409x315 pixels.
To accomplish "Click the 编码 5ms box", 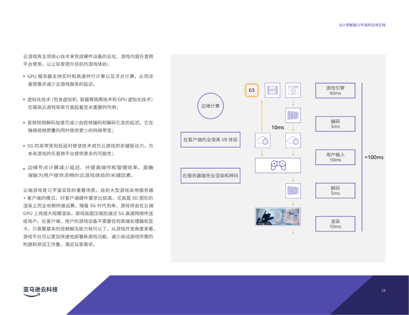I will [335, 124].
